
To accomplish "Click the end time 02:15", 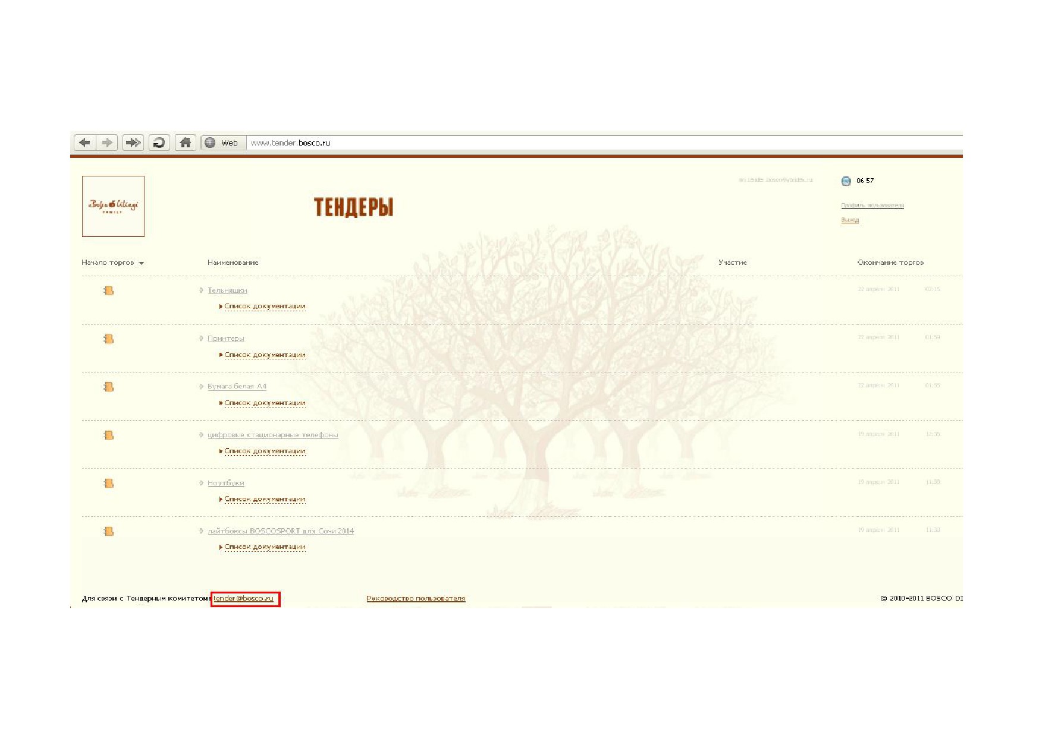I will coord(933,289).
